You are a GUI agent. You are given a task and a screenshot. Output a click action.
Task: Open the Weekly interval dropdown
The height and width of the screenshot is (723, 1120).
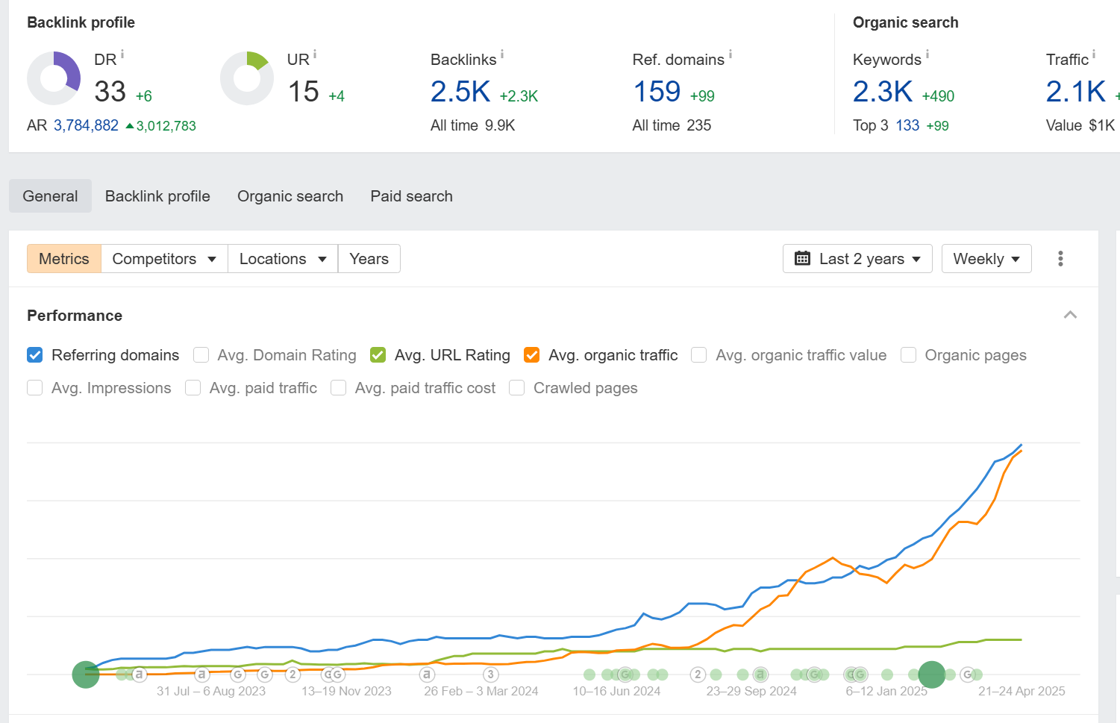click(x=986, y=259)
